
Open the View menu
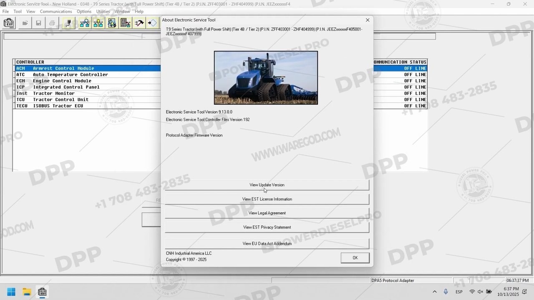point(31,12)
